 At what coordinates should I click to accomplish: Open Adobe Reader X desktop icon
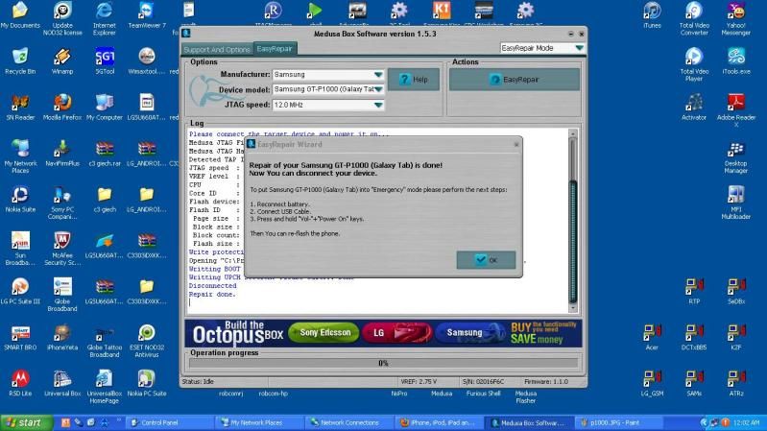736,110
